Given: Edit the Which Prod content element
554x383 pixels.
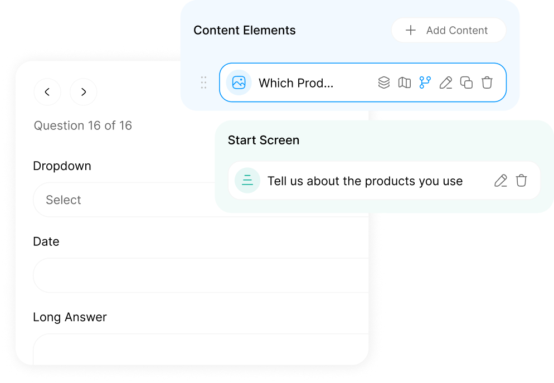Looking at the screenshot, I should [x=445, y=83].
